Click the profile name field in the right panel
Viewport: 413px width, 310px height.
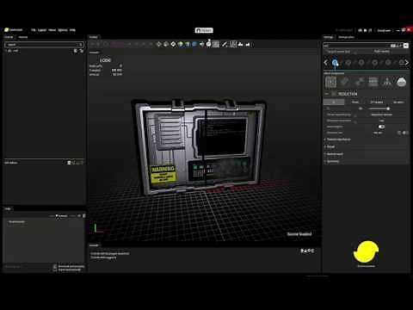[357, 46]
